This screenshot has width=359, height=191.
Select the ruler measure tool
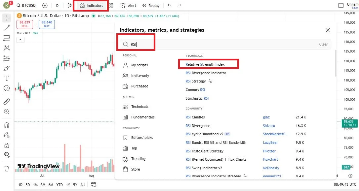[x=7, y=102]
